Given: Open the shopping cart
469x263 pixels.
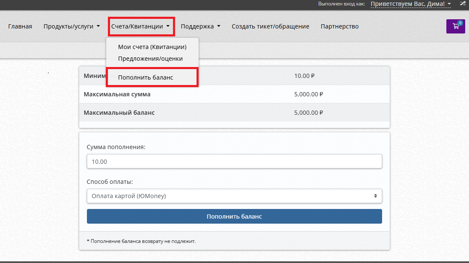Looking at the screenshot, I should point(455,26).
